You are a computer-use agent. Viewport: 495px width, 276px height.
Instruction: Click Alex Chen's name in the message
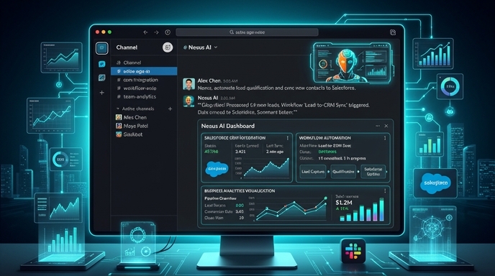209,80
